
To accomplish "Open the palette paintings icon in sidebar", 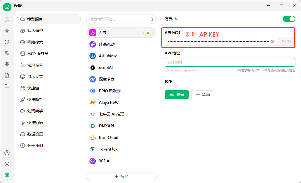I will pyautogui.click(x=7, y=42).
